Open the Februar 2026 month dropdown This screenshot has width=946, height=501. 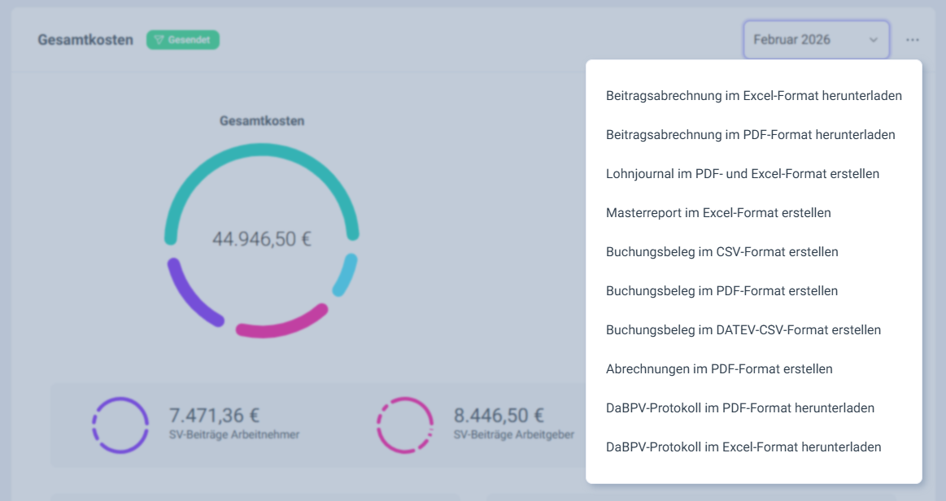817,40
